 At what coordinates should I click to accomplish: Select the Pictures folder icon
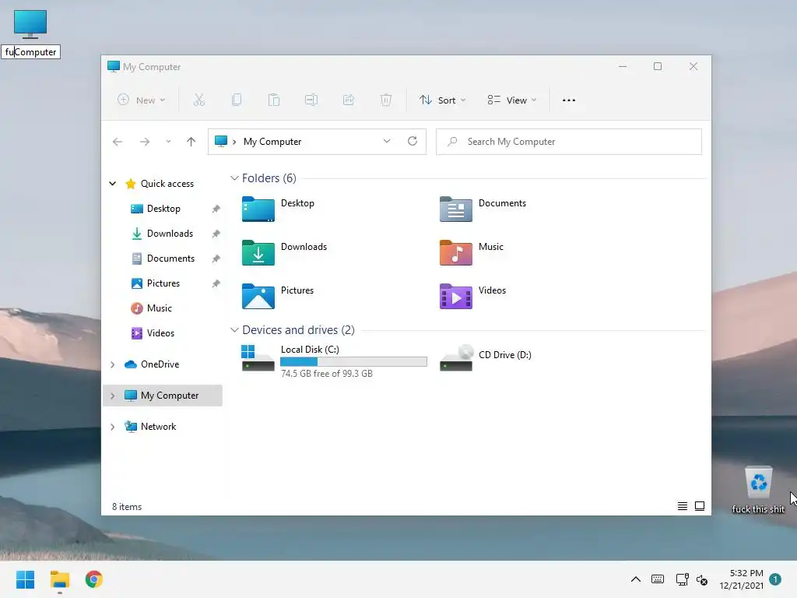click(258, 296)
